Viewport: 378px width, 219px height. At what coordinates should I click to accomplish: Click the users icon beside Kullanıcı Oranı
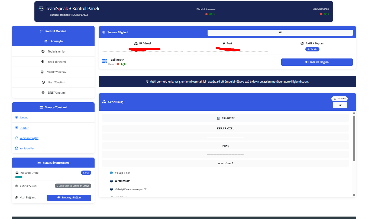[17, 173]
